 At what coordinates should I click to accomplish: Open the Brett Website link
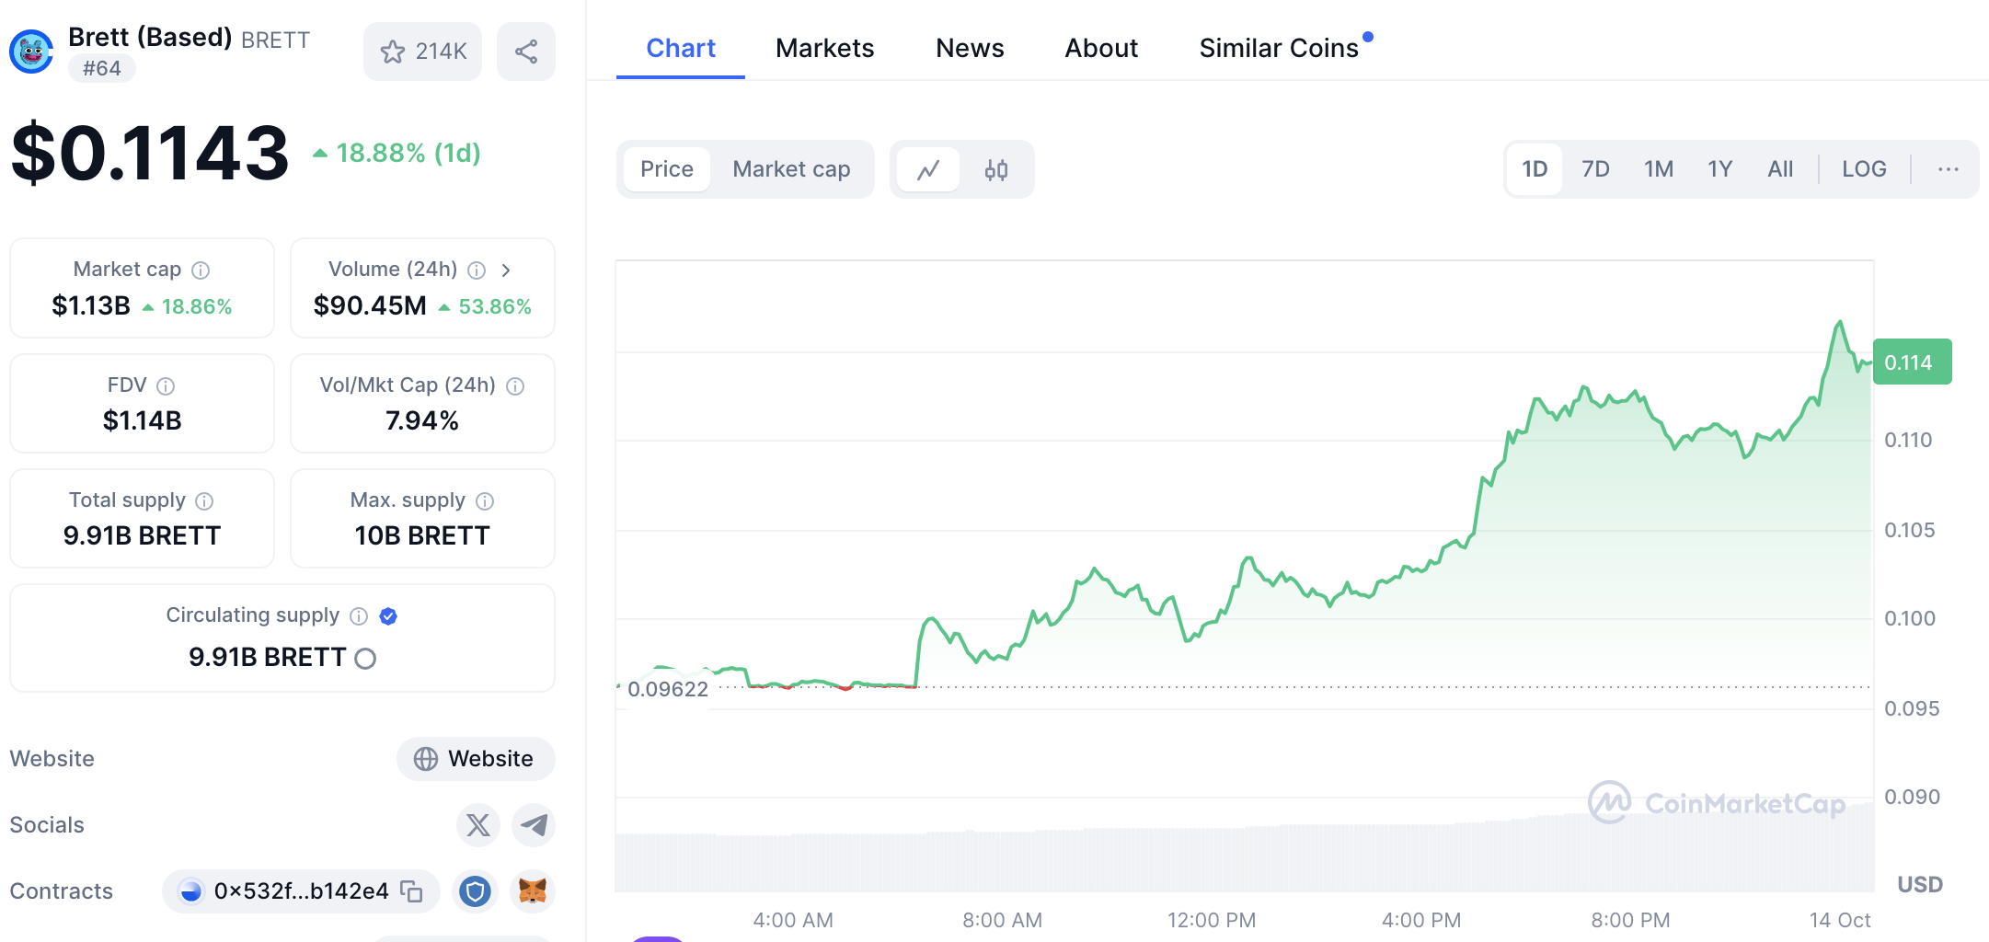point(476,759)
